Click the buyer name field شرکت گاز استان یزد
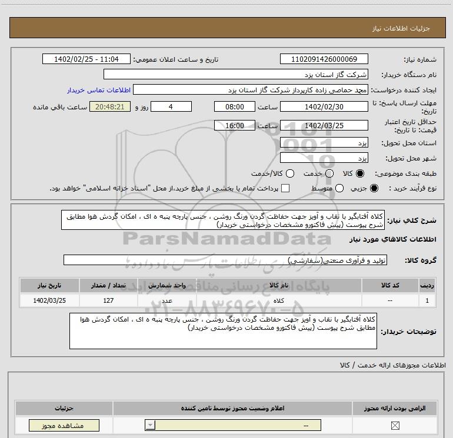This screenshot has height=438, width=453. point(236,74)
